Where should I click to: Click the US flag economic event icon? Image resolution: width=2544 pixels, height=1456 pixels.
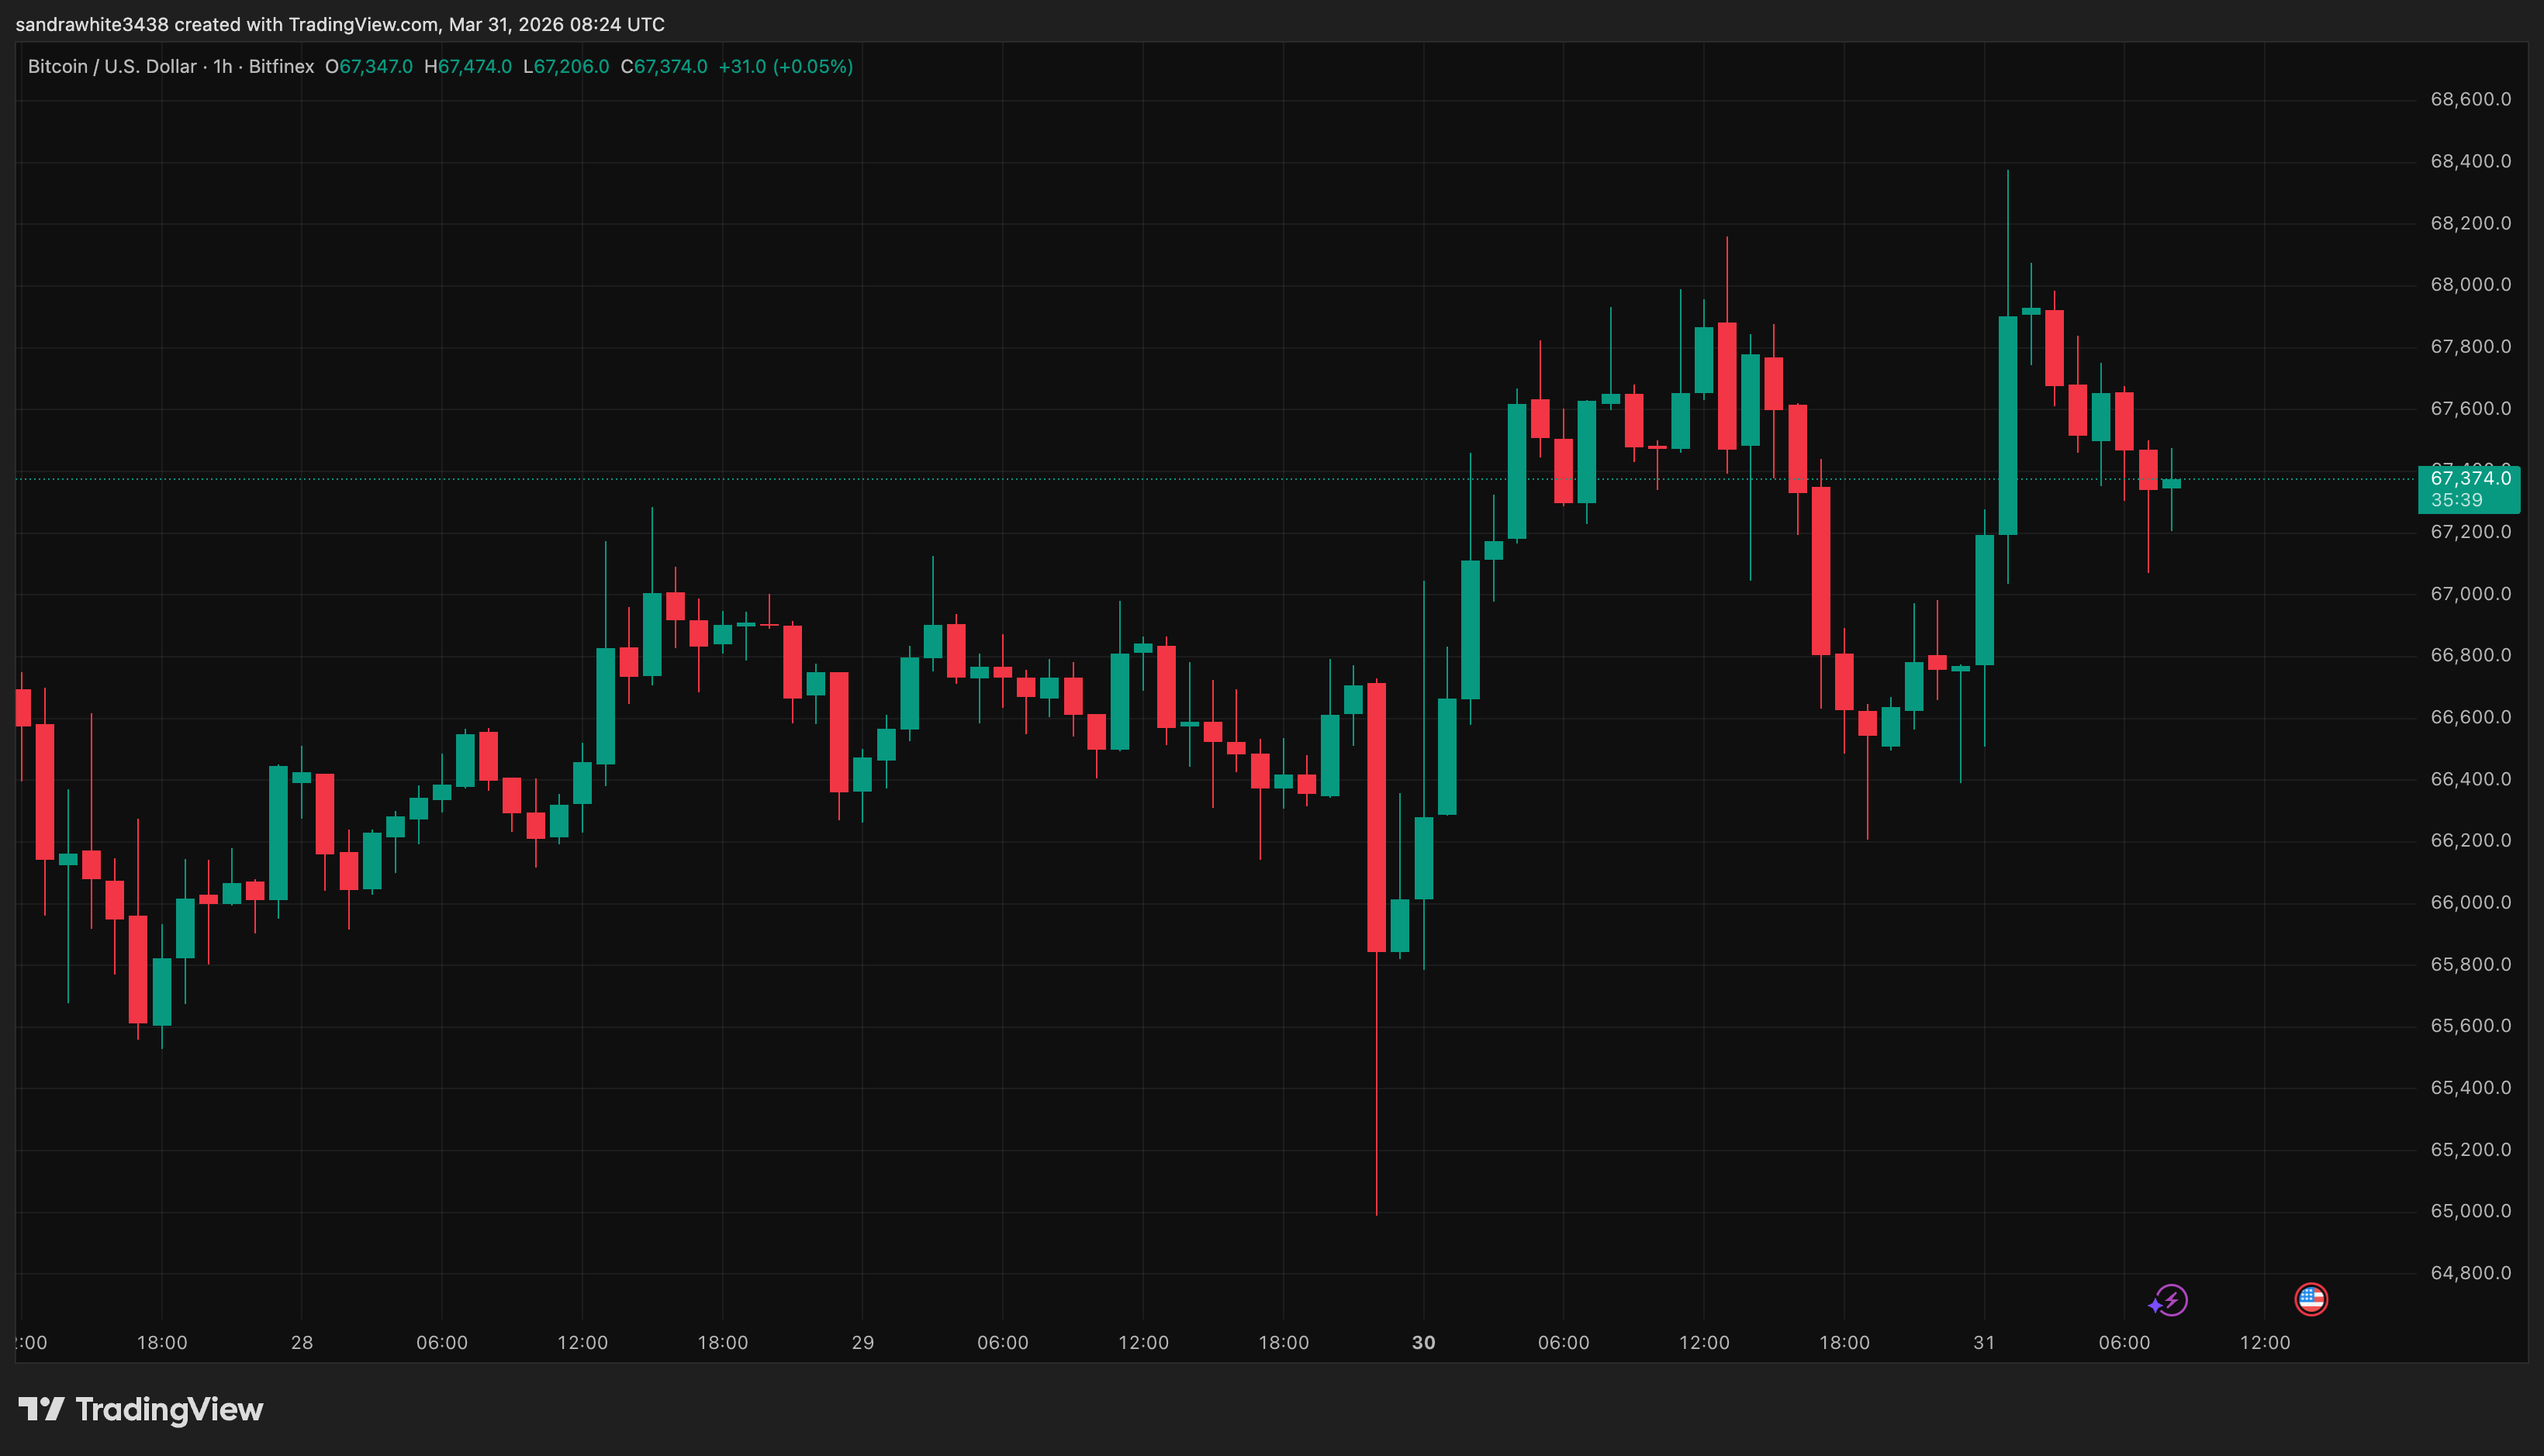2311,1299
